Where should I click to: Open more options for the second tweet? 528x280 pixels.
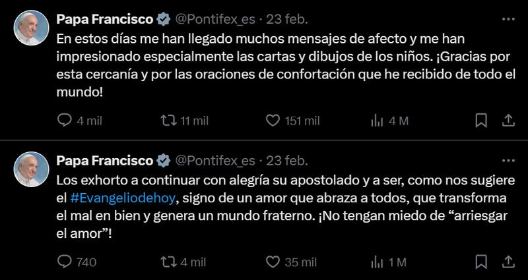pos(508,160)
